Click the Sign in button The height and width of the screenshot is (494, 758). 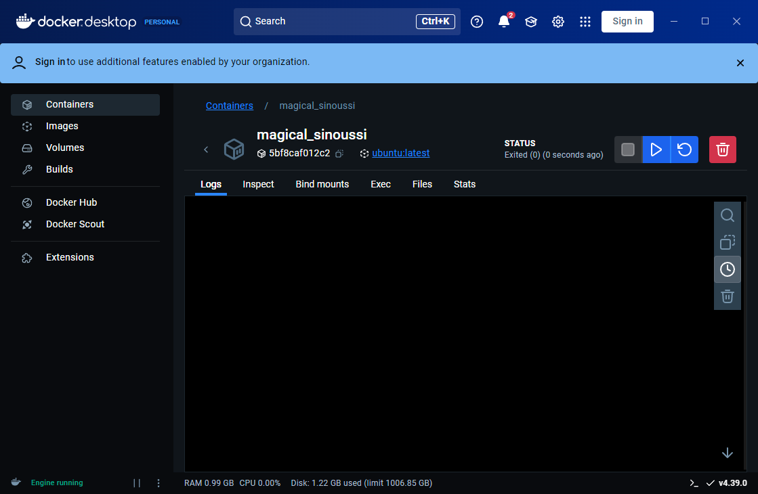click(x=627, y=22)
